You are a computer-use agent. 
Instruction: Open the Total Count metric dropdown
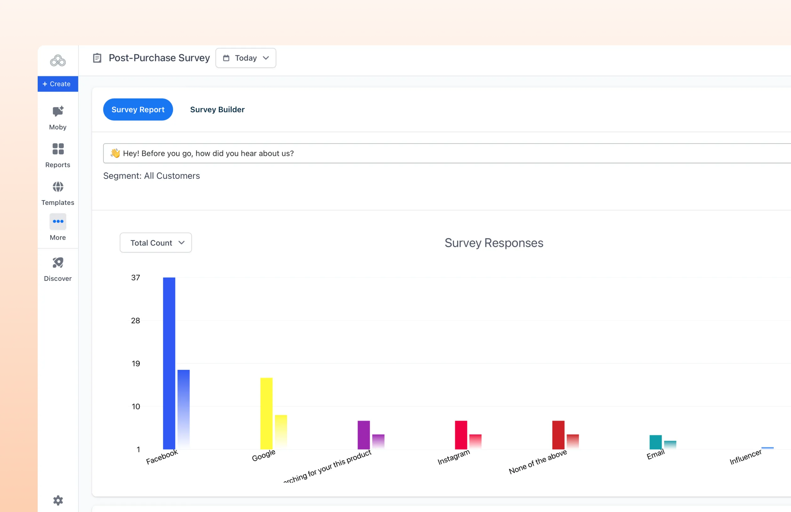click(156, 243)
